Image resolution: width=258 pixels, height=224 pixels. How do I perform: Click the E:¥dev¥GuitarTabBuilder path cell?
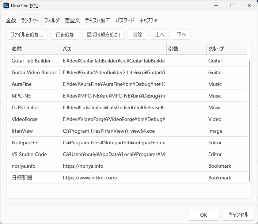click(114, 61)
